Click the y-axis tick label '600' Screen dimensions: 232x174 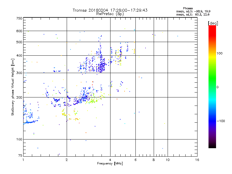click(19, 31)
